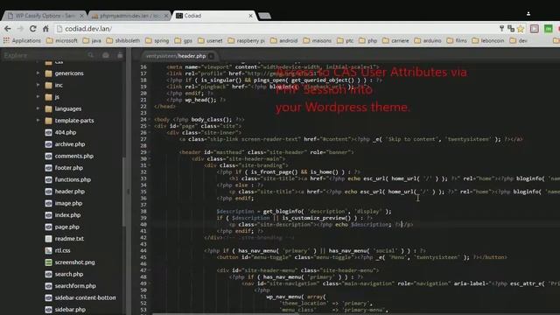
Task: Click wp_nav_menu on line 51
Action: 284,297
